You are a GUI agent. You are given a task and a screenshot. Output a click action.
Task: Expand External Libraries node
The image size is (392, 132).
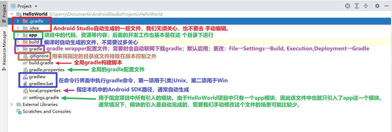coord(12,105)
